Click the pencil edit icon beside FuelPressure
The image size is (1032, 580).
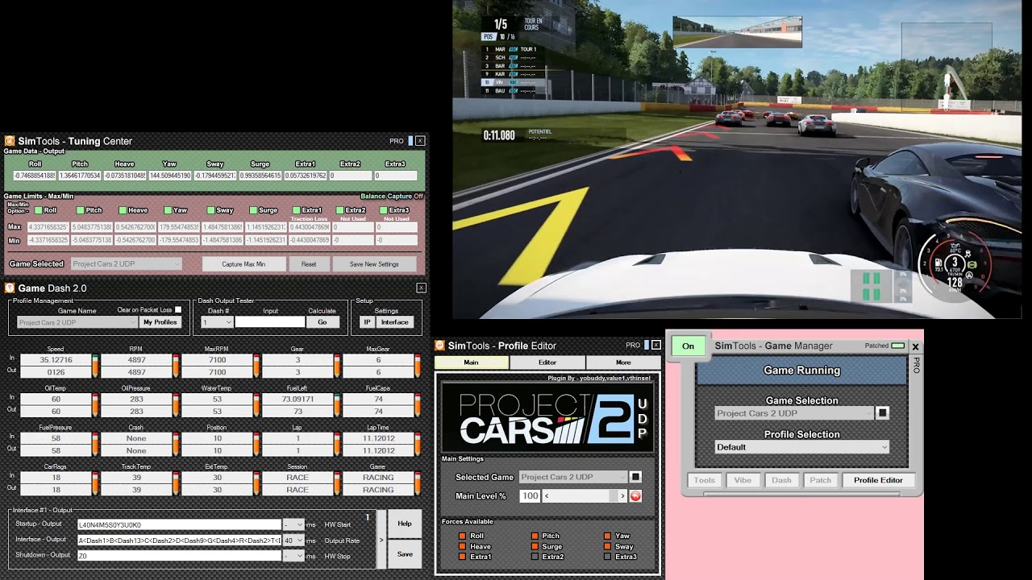click(x=95, y=445)
